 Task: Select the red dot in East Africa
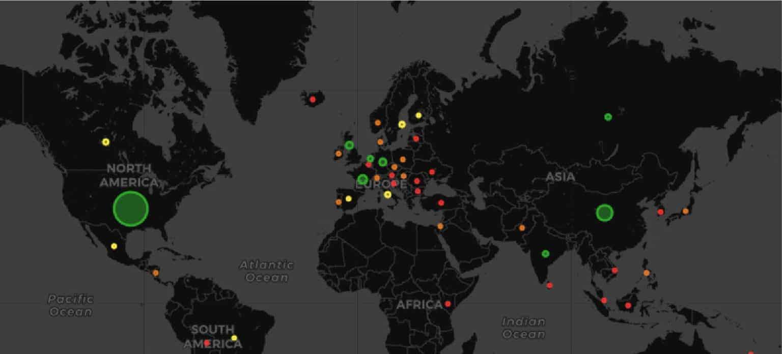point(448,304)
